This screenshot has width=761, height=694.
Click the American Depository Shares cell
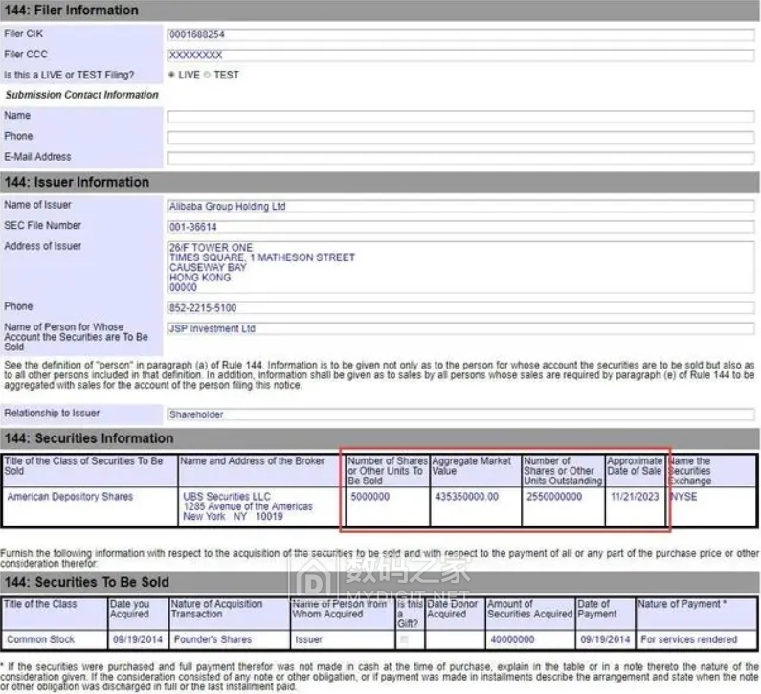[90, 506]
